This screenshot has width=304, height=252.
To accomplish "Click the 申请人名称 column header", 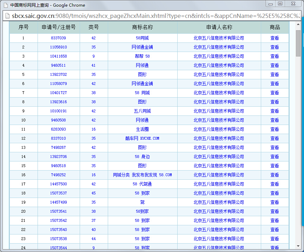I will pyautogui.click(x=219, y=27).
